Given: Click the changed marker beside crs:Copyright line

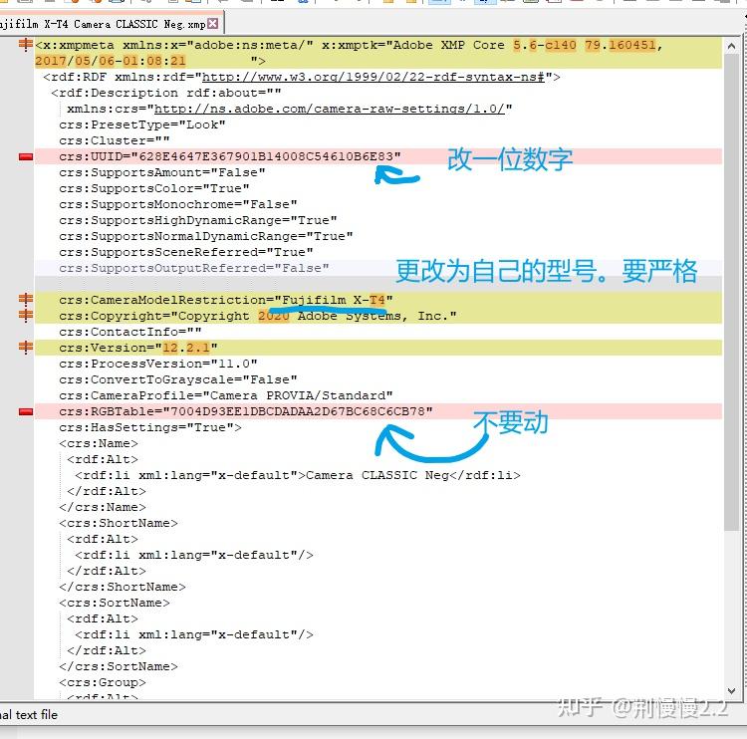Looking at the screenshot, I should (25, 315).
